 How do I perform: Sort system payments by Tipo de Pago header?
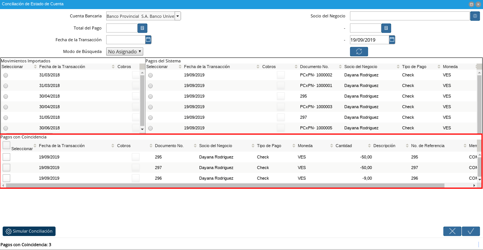pyautogui.click(x=414, y=67)
